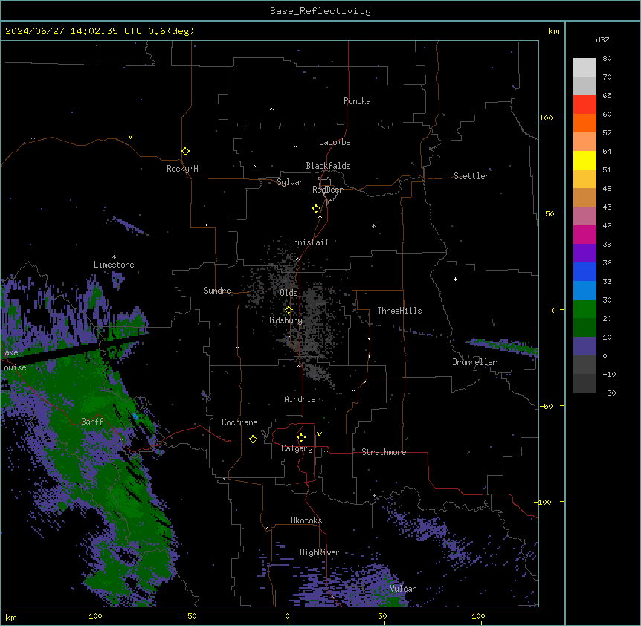Click the yellow V marker near Calgary
Screen dimensions: 641x626
tap(319, 434)
